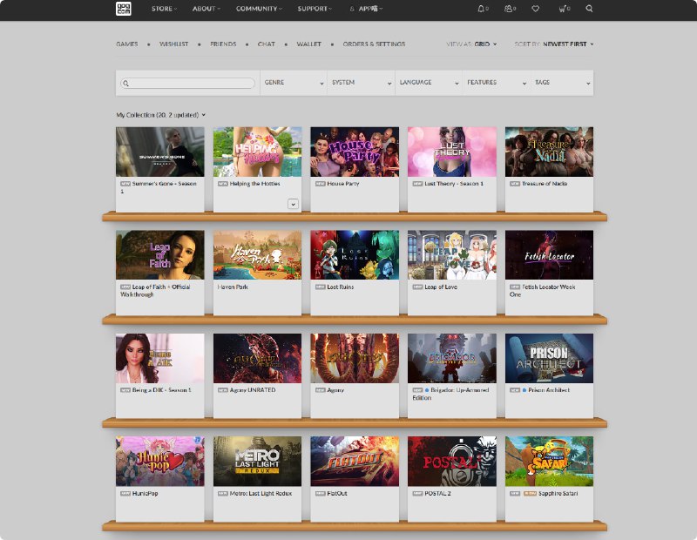Click the "Agony UNRATED" title

[x=253, y=390]
